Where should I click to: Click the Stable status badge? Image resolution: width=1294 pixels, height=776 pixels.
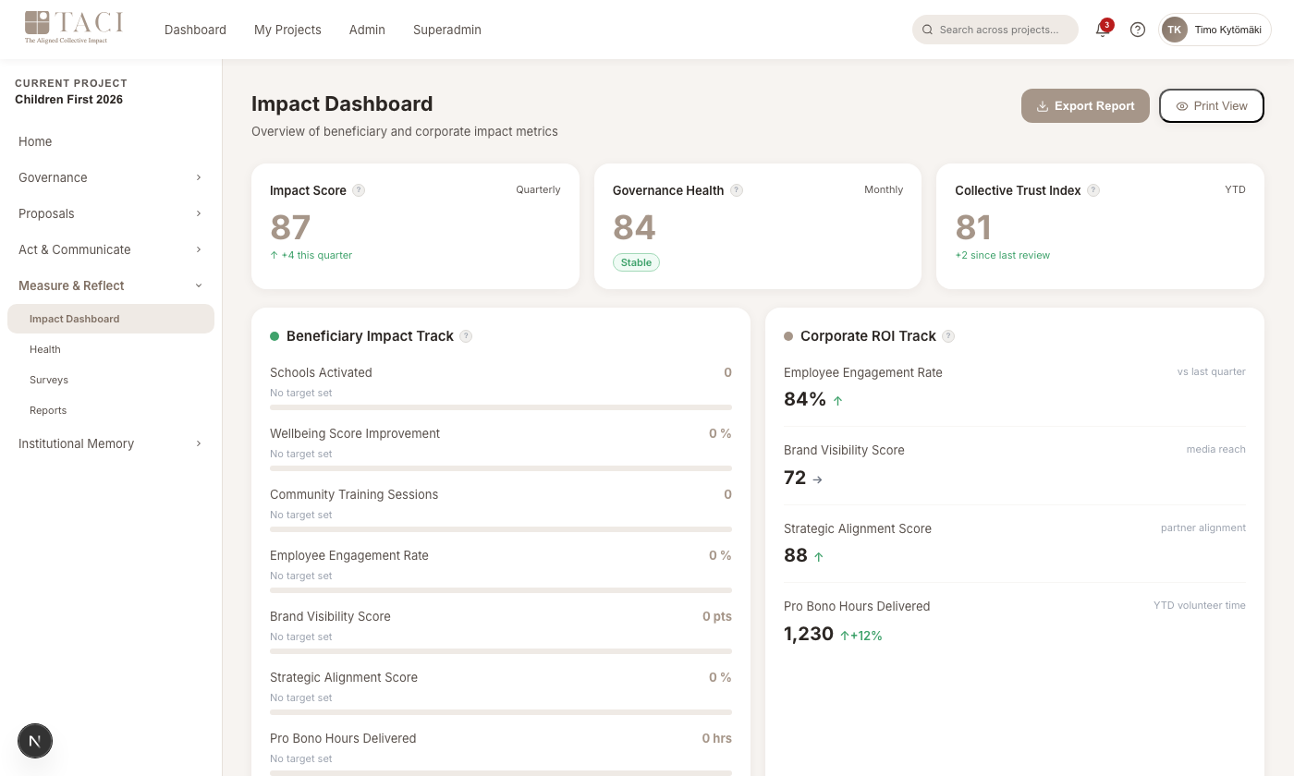click(x=636, y=262)
